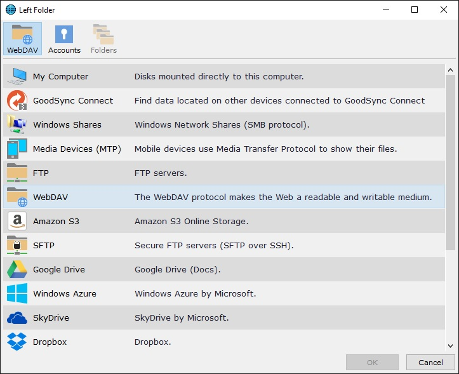The image size is (459, 374).
Task: Click the Windows Azure logo icon
Action: (17, 293)
